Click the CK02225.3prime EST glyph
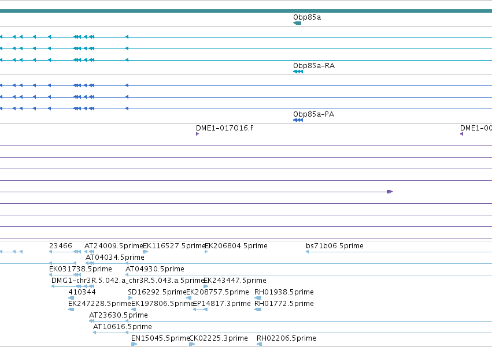The width and height of the screenshot is (492, 347). 192,344
